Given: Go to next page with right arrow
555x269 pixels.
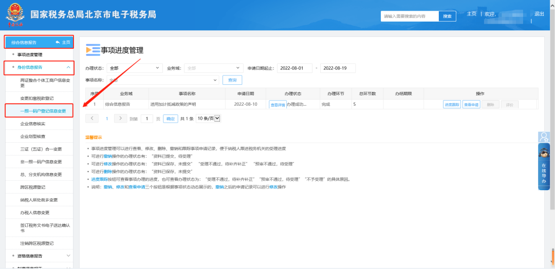Looking at the screenshot, I should [x=120, y=118].
